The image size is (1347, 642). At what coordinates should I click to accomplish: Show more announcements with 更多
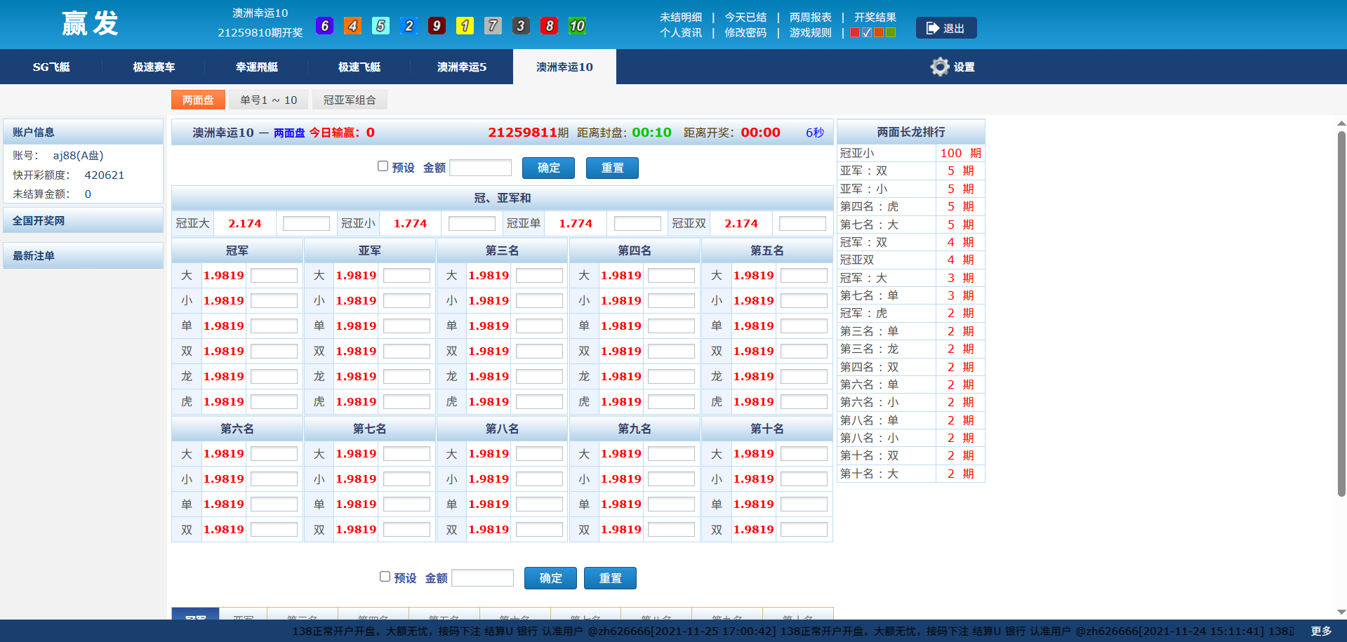pos(1320,631)
